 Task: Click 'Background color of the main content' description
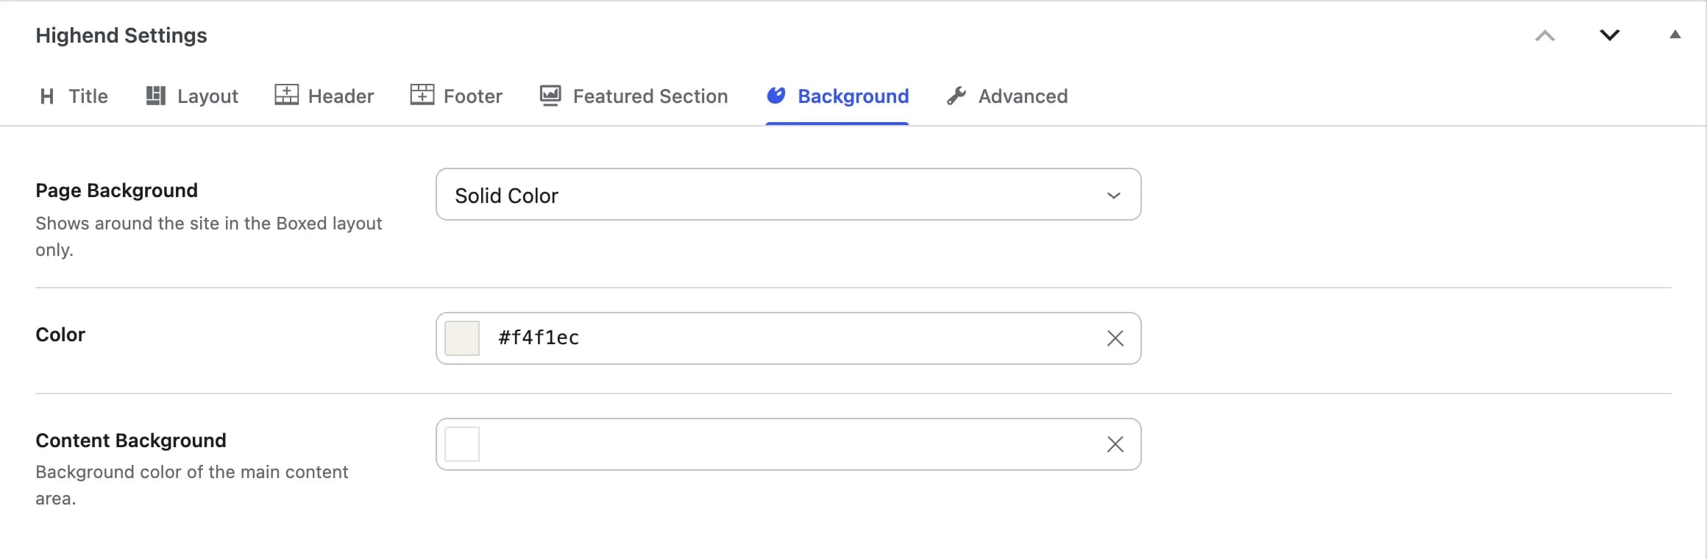pos(191,485)
